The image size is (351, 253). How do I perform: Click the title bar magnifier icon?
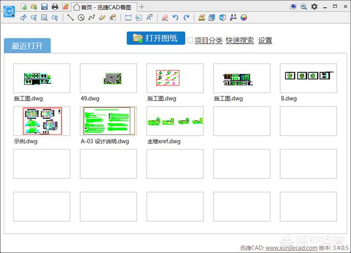point(303,7)
